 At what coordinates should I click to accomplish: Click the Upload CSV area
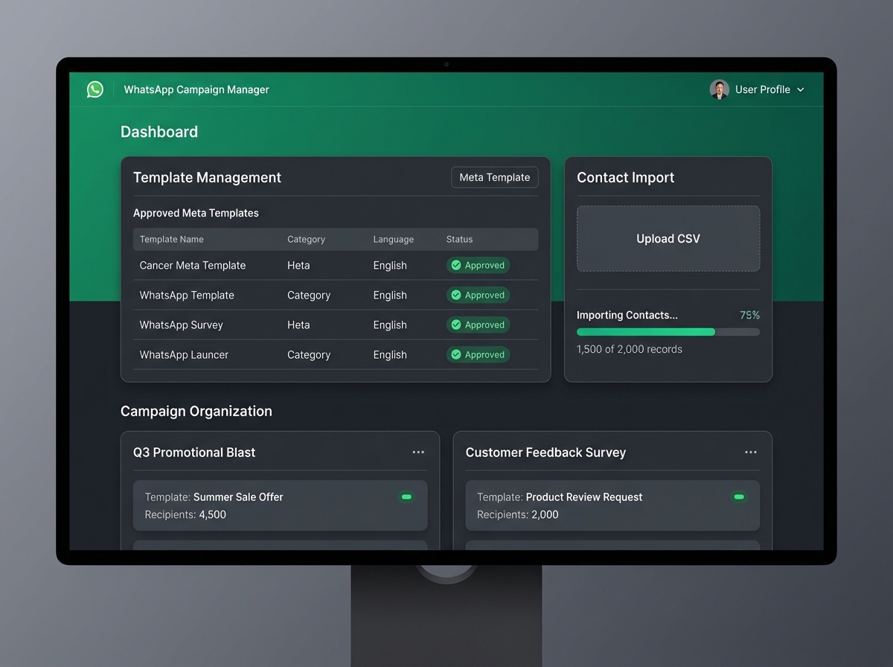coord(668,238)
